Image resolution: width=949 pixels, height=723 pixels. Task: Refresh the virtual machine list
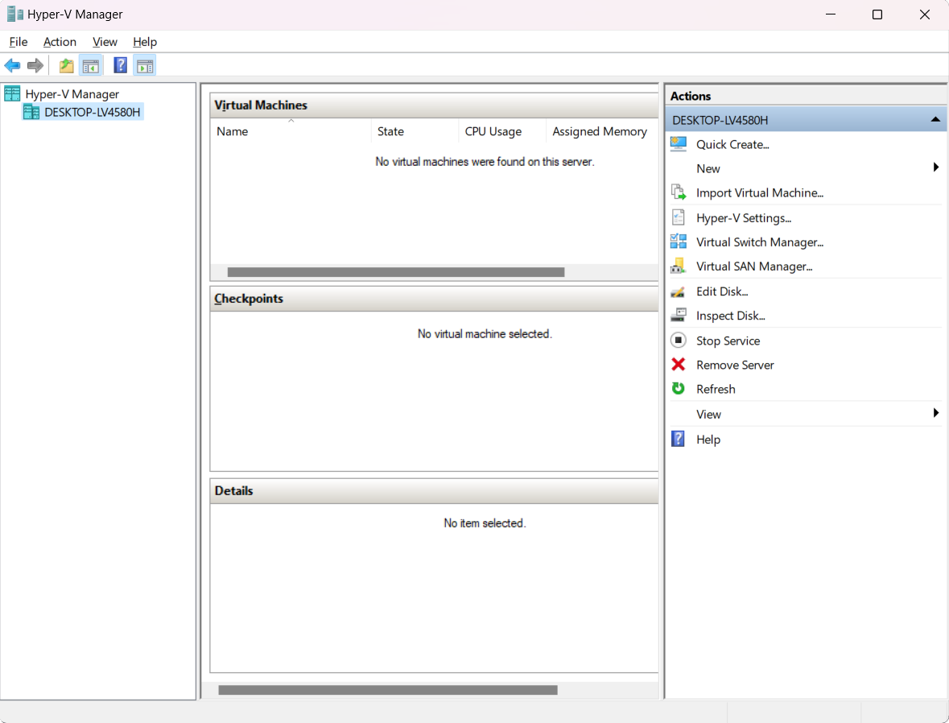click(x=716, y=389)
